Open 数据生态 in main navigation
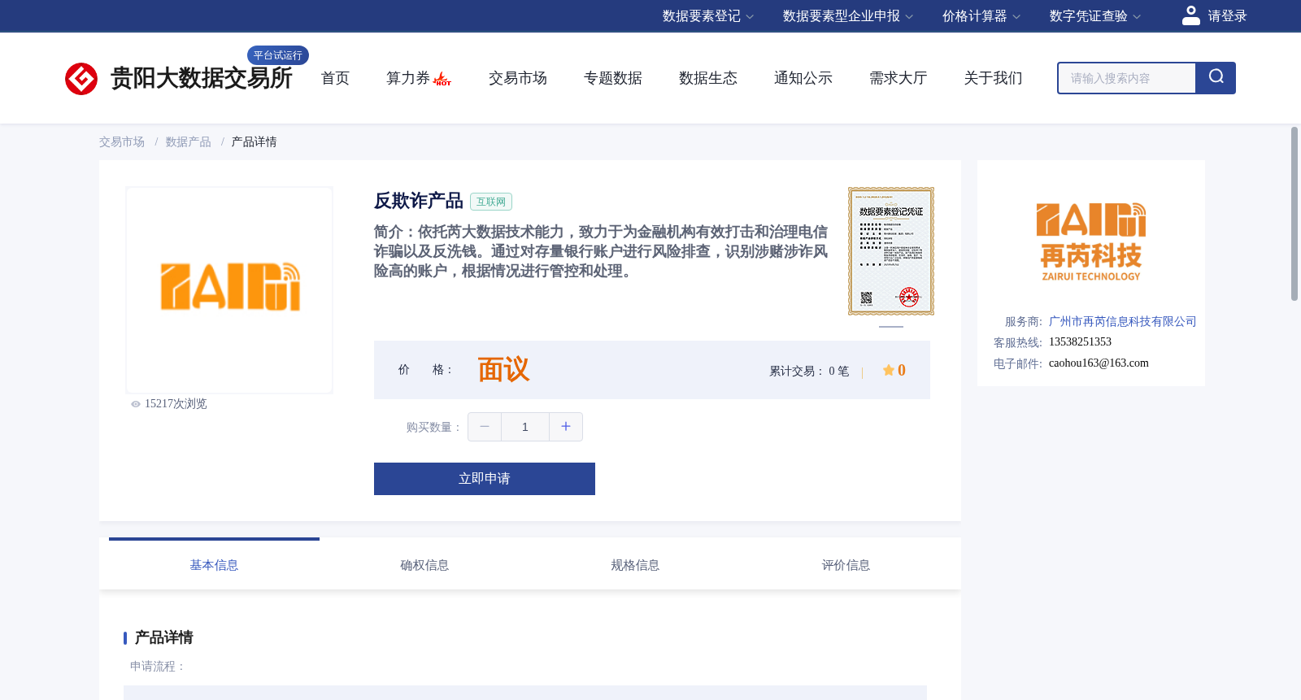1301x700 pixels. point(708,78)
